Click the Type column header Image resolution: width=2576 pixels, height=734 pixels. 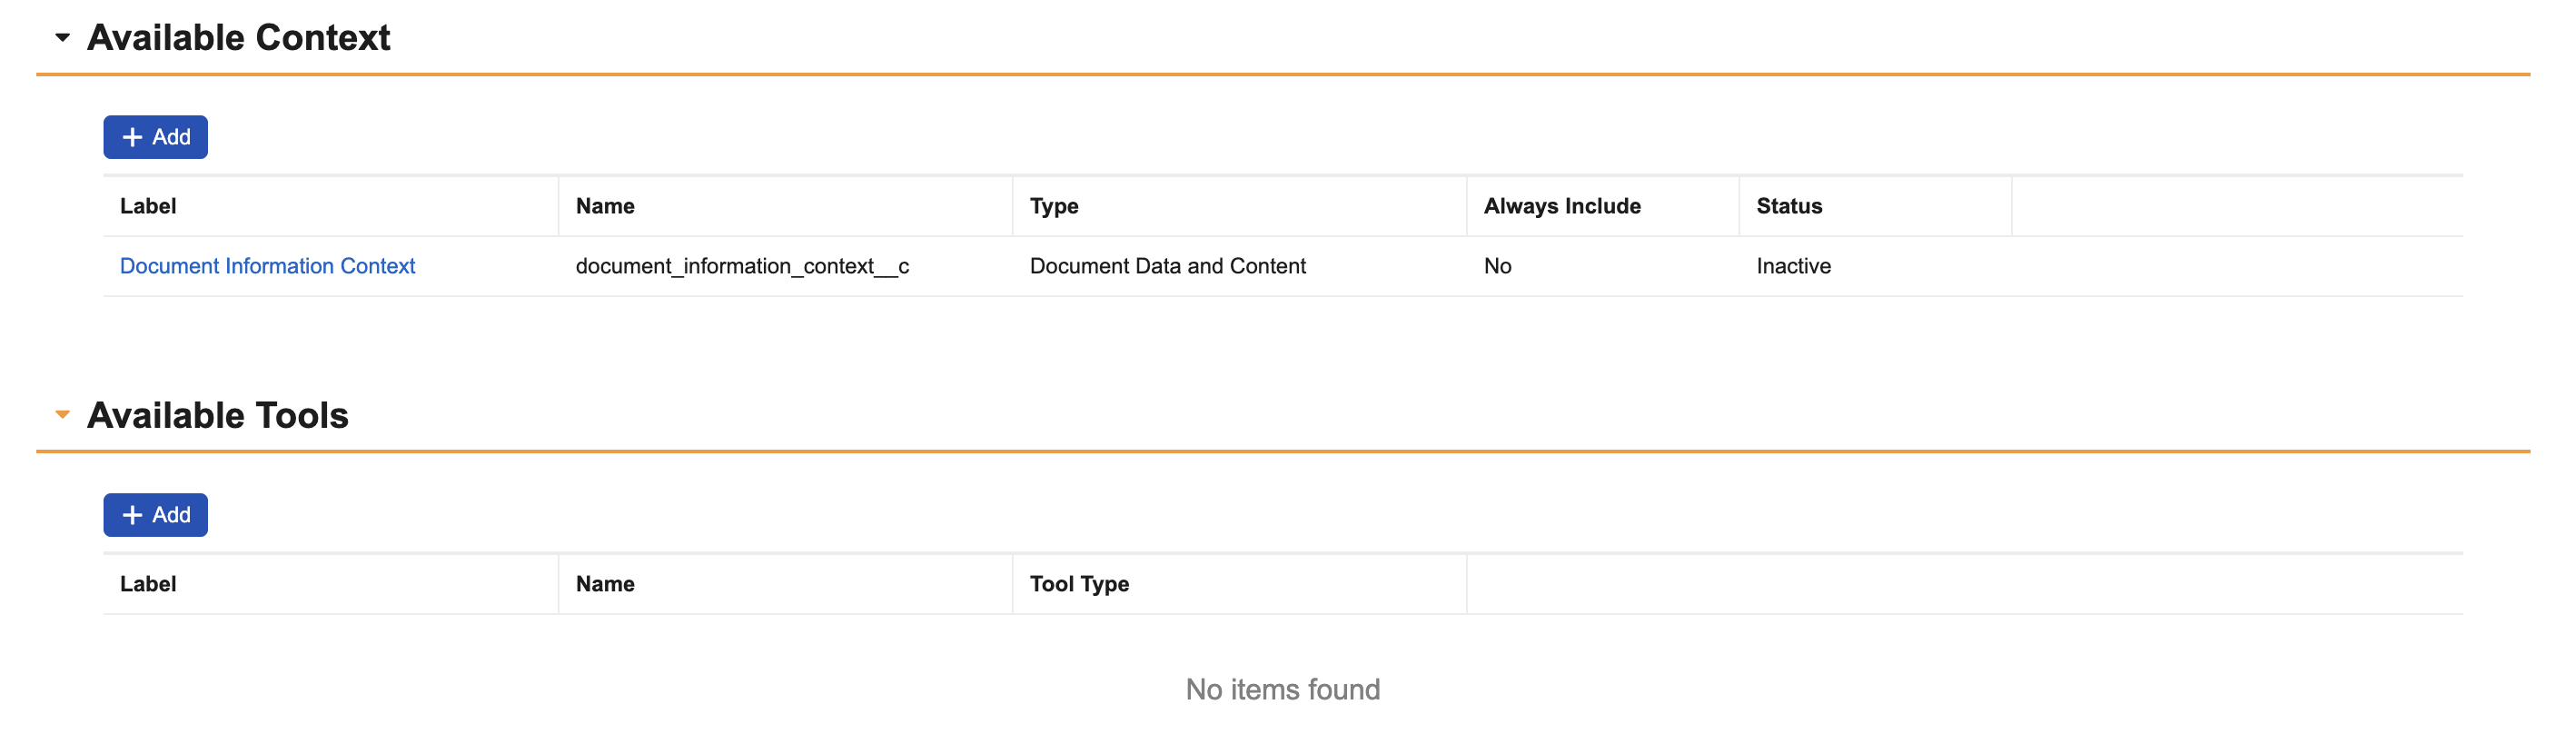(1054, 206)
